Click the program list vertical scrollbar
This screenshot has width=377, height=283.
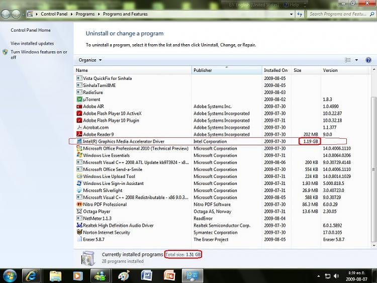373,169
